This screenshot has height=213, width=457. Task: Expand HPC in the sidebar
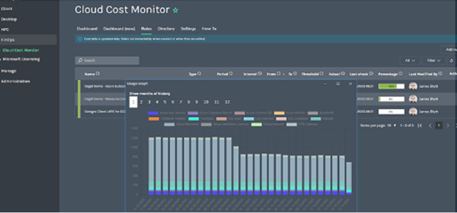(5, 30)
